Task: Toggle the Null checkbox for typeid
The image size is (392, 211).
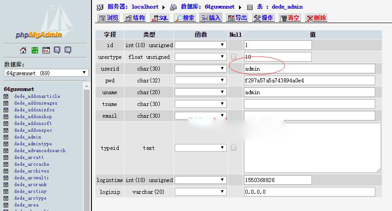Action: pyautogui.click(x=234, y=148)
